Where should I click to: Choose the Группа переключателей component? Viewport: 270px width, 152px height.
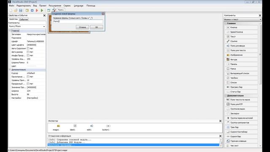241,118
